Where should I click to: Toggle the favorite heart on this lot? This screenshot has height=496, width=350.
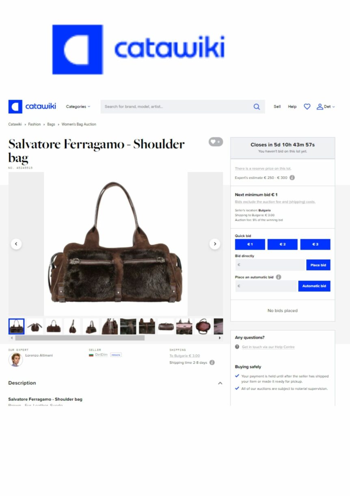[216, 142]
